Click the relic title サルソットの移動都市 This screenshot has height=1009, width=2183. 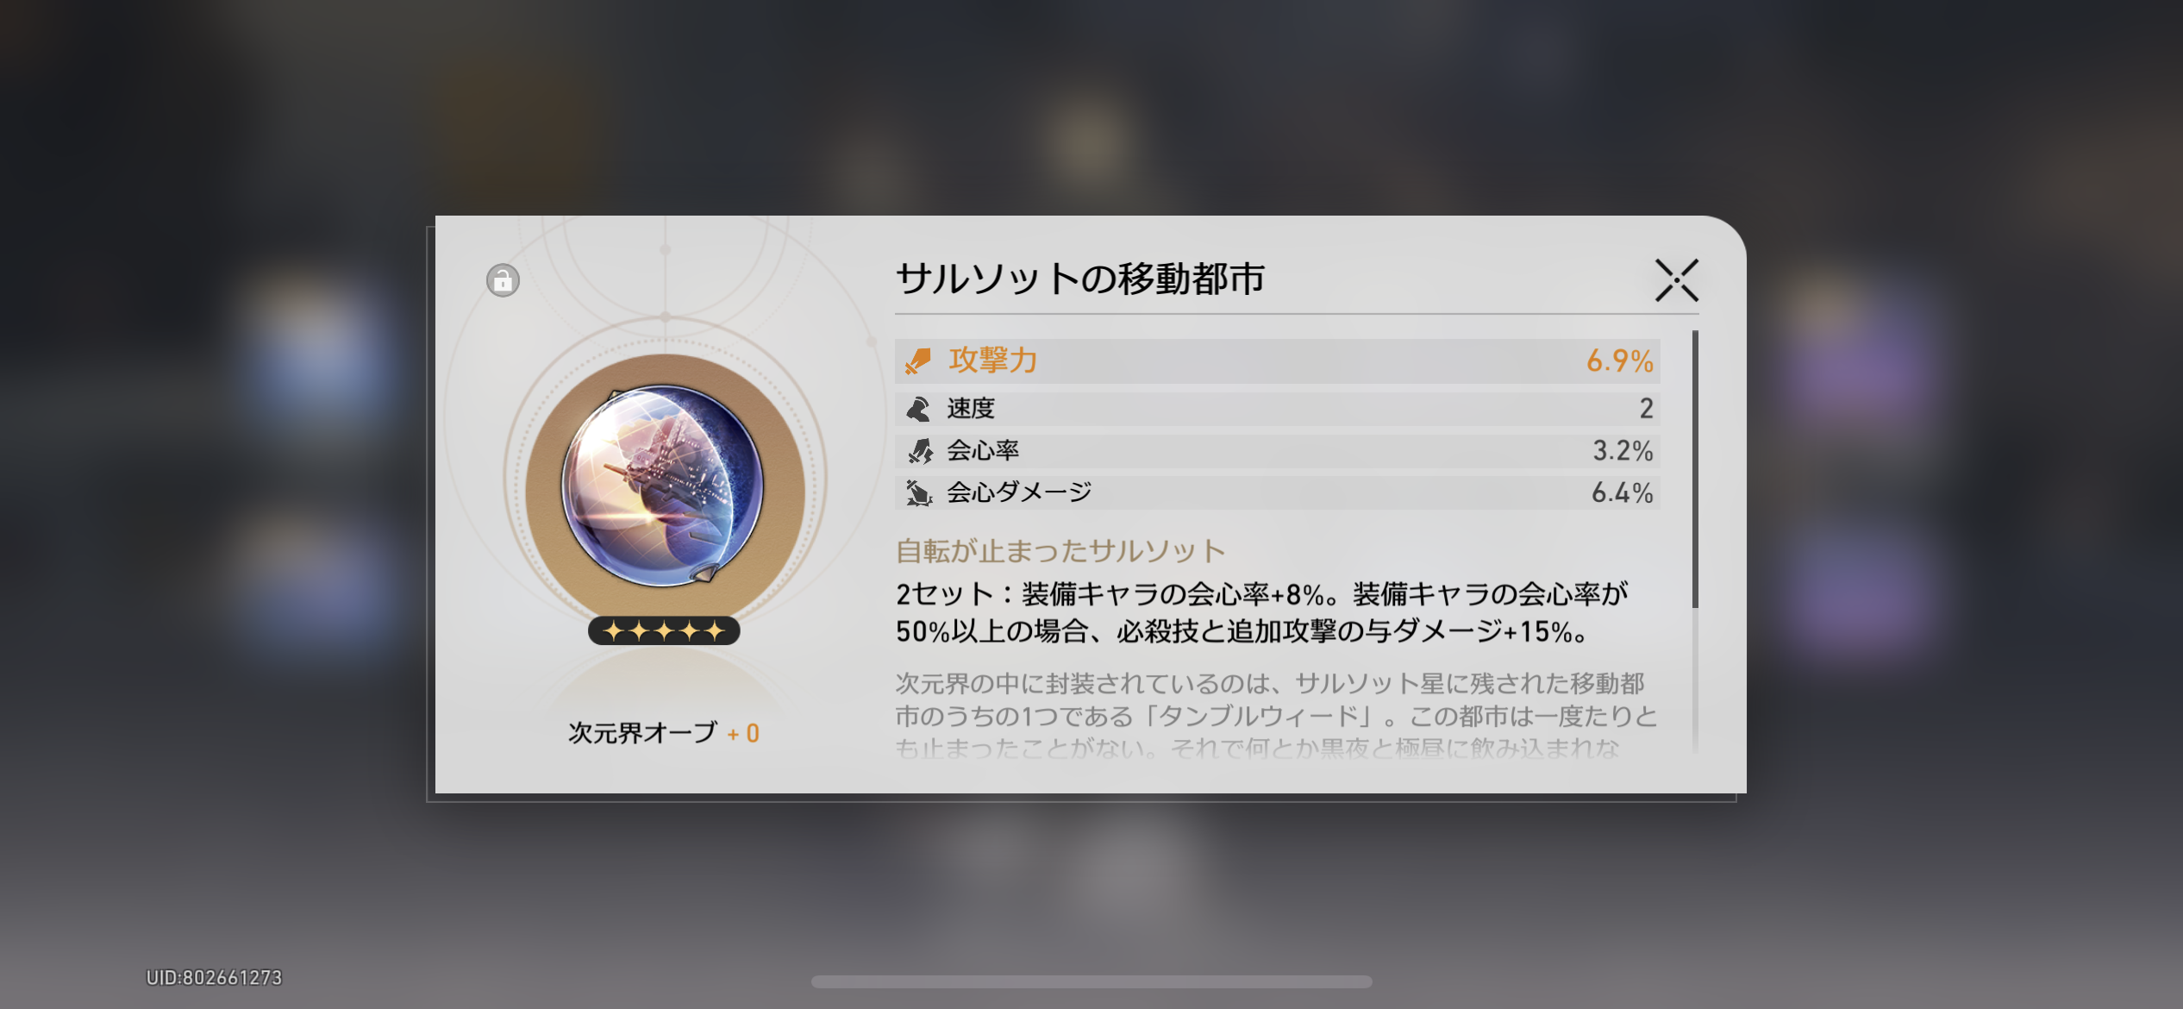point(1079,279)
